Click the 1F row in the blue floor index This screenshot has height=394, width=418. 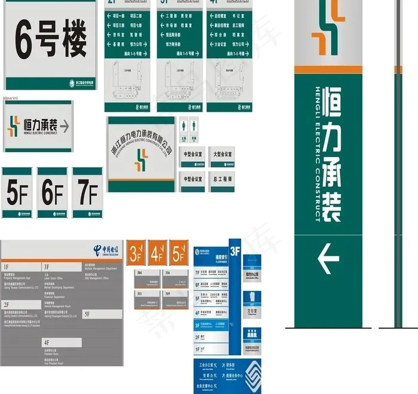tap(211, 349)
